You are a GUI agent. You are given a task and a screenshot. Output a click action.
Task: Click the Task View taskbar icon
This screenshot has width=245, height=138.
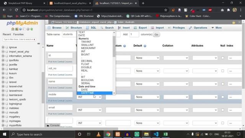click(89, 134)
